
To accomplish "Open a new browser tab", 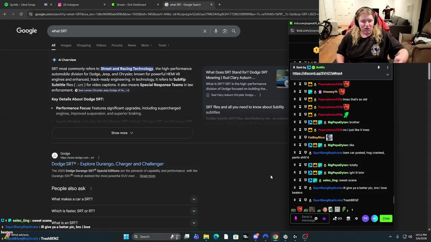I will [x=219, y=5].
